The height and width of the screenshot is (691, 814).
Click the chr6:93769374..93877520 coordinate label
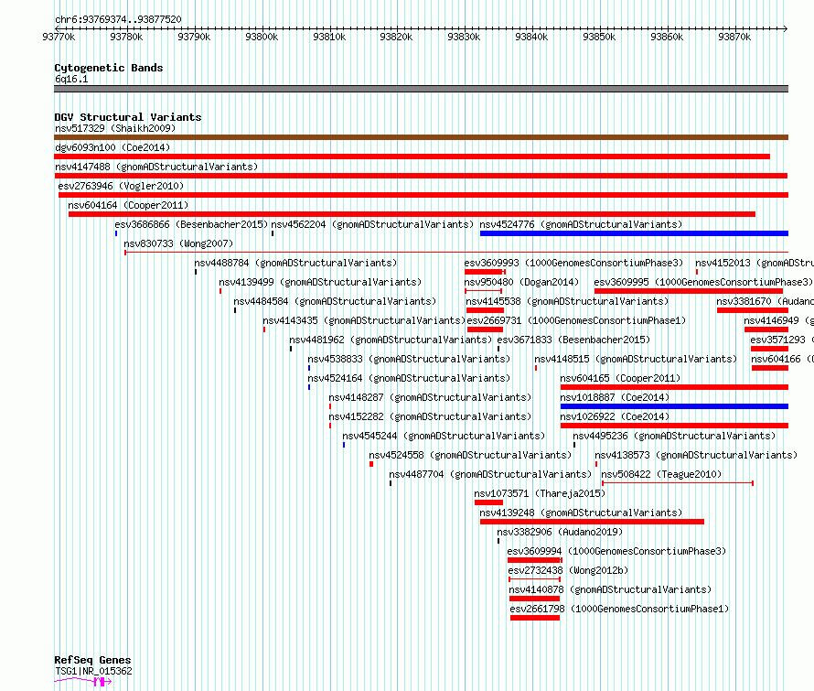(x=118, y=20)
